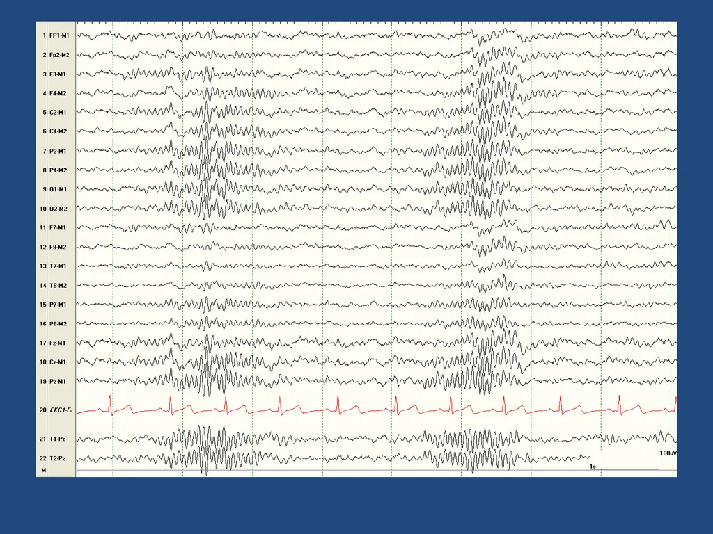Select the P7-M1 channel label
This screenshot has width=713, height=534.
click(58, 305)
